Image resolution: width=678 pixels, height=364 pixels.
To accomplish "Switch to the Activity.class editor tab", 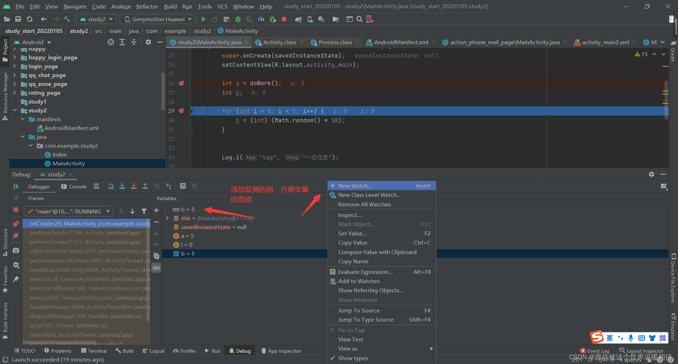I will pyautogui.click(x=279, y=42).
